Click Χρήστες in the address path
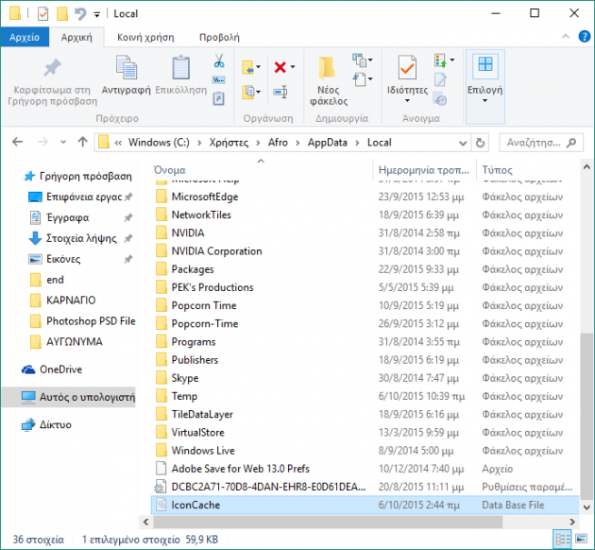The image size is (595, 550). [x=229, y=143]
